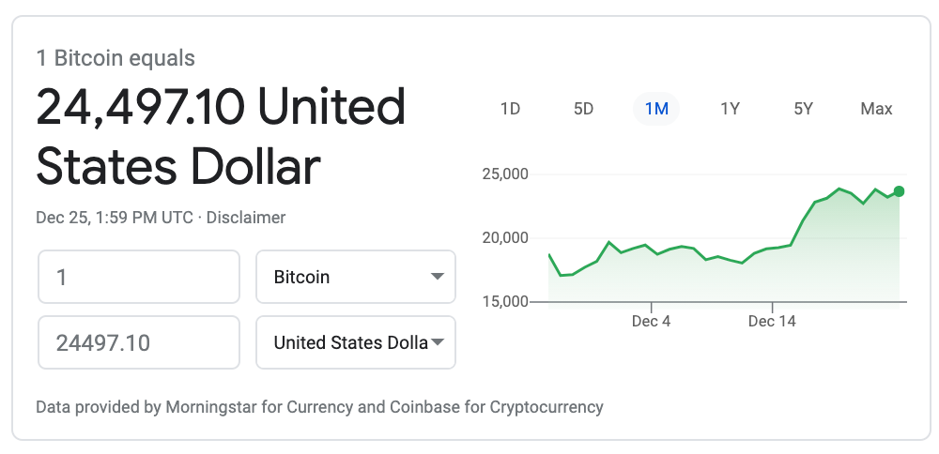Select the 5D chart range
The width and height of the screenshot is (939, 454).
coord(583,109)
